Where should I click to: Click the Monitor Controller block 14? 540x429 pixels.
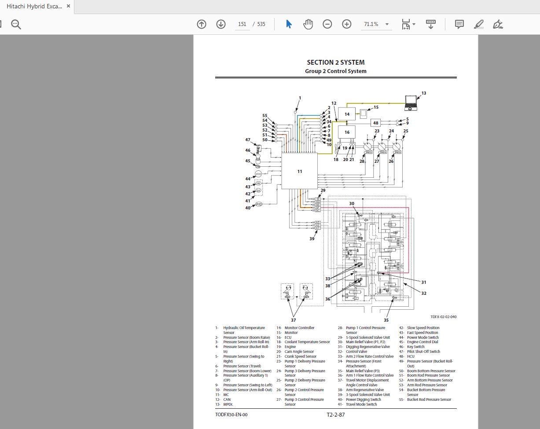pyautogui.click(x=347, y=114)
